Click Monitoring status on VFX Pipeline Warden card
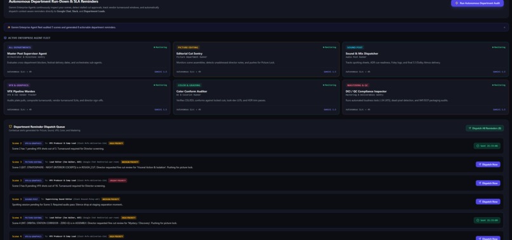The height and width of the screenshot is (240, 512). (x=160, y=85)
